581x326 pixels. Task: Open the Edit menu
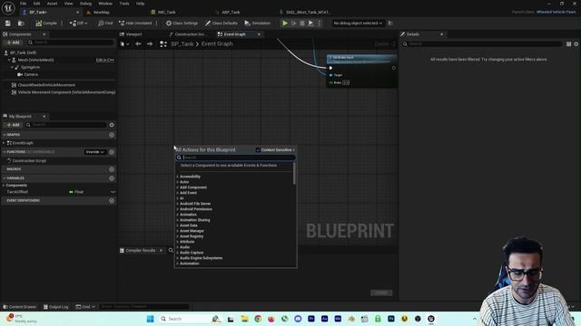(36, 4)
